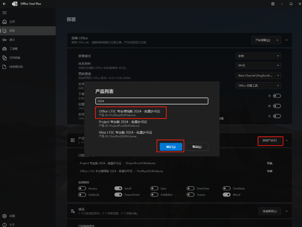Collapse the Products section chevron

(286, 141)
